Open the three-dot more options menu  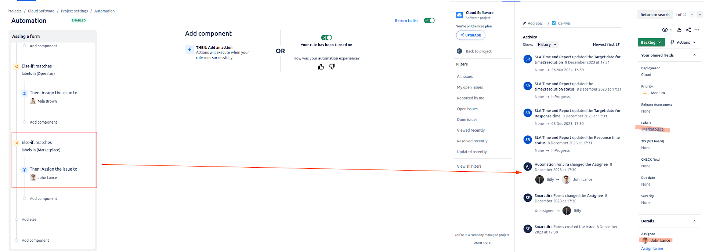697,30
